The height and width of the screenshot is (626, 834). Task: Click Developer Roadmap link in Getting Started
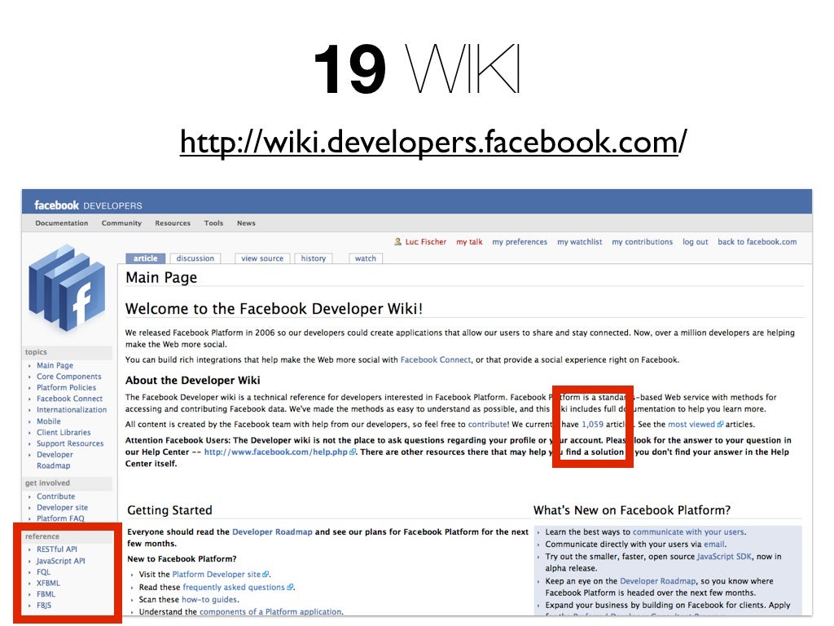click(x=272, y=531)
